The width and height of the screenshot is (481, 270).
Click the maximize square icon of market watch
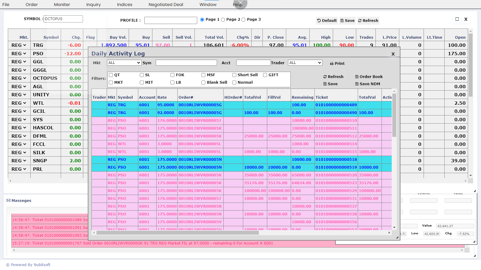pyautogui.click(x=457, y=19)
